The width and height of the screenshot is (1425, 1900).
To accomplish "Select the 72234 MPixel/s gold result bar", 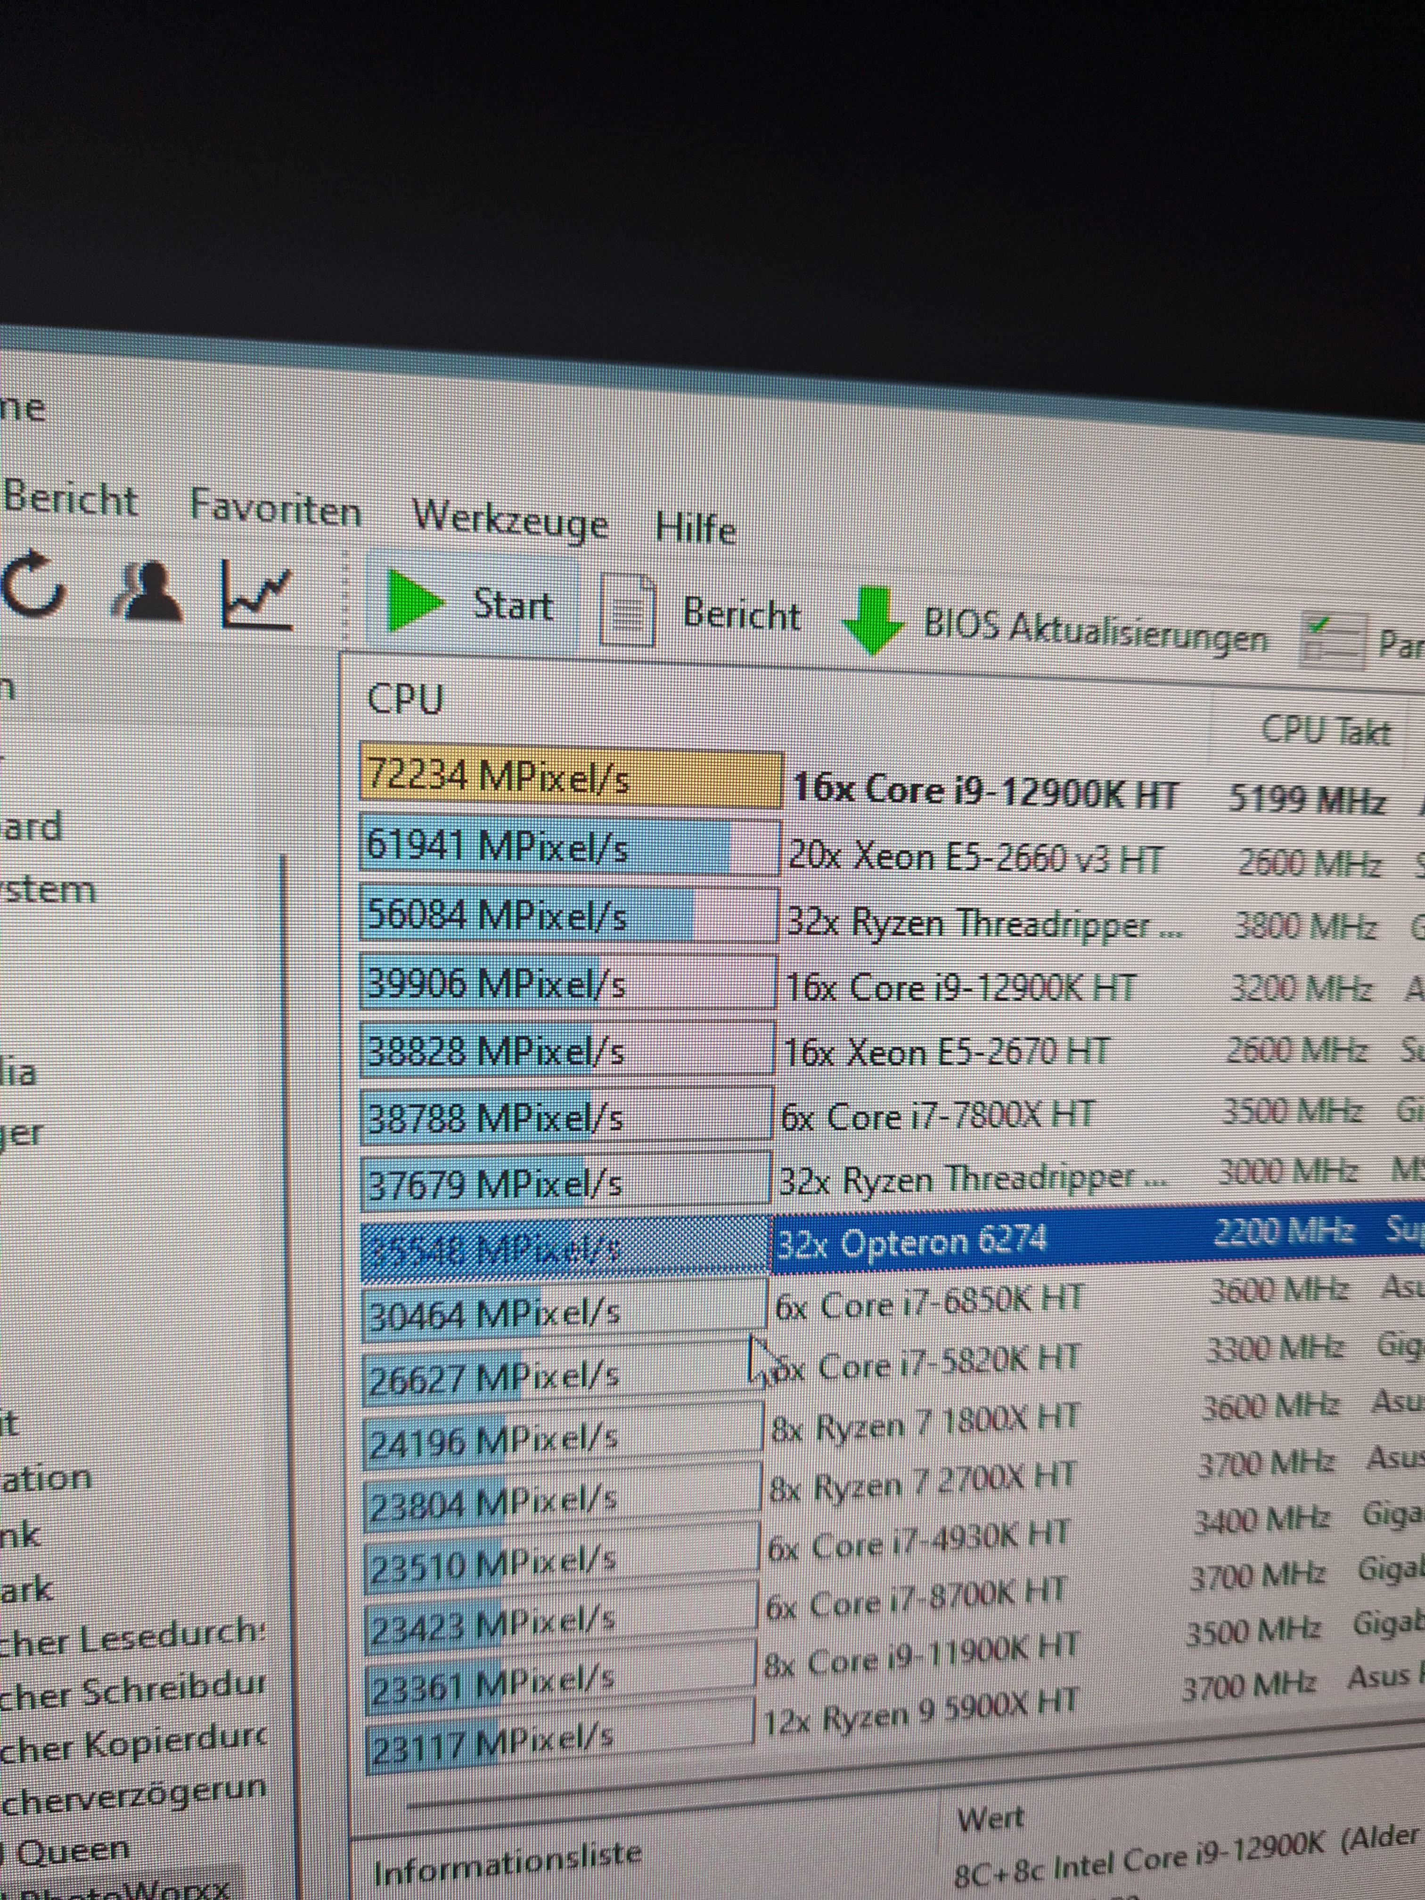I will (570, 778).
